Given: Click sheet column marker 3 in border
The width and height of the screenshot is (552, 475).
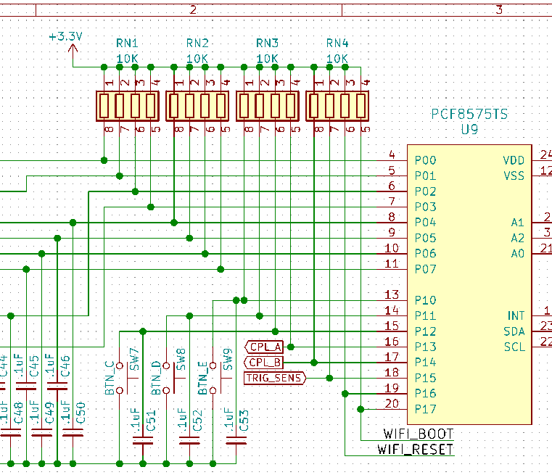Looking at the screenshot, I should (499, 9).
